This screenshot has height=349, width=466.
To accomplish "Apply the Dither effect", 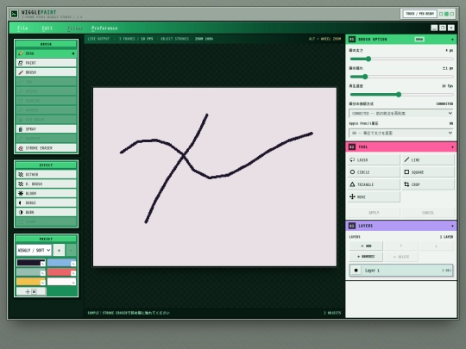I will [46, 174].
